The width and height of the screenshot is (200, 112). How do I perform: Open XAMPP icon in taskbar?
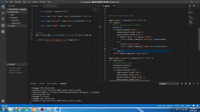pyautogui.click(x=34, y=110)
